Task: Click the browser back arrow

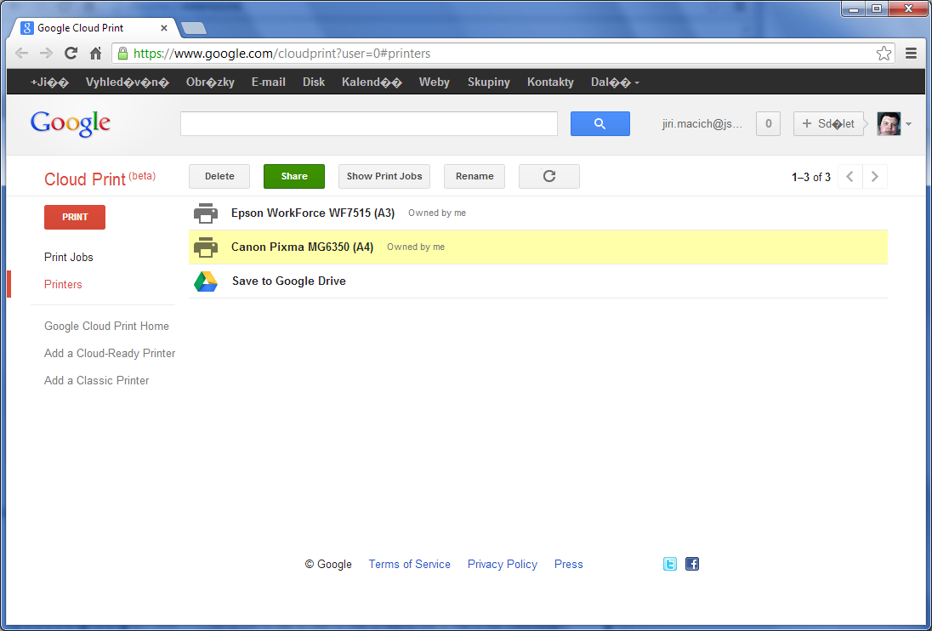Action: tap(22, 54)
